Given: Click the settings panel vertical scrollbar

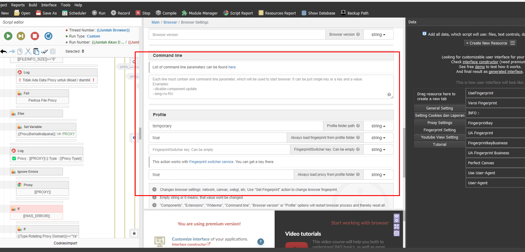Looking at the screenshot, I should pyautogui.click(x=404, y=151).
